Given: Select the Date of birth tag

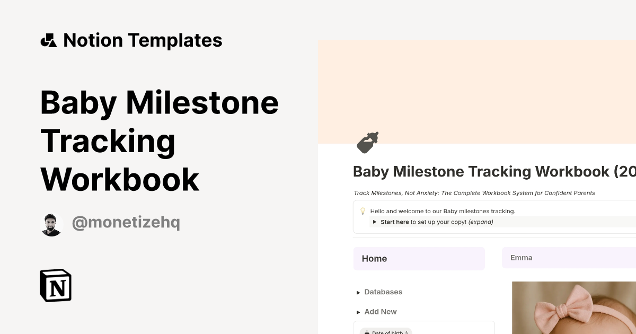Looking at the screenshot, I should (x=385, y=332).
